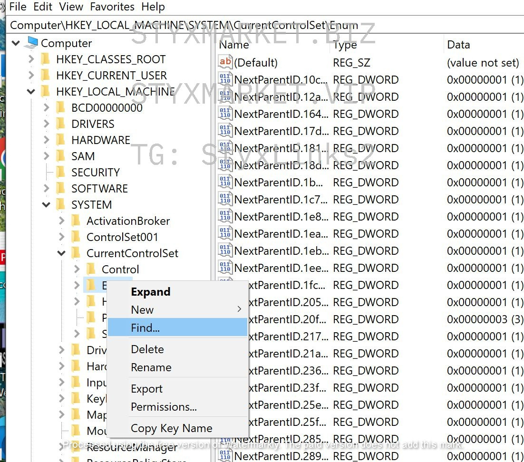
Task: Choose Find... from the context menu
Action: point(145,328)
